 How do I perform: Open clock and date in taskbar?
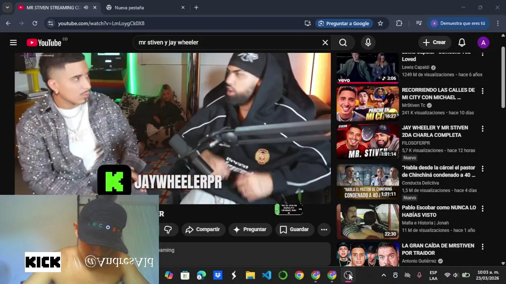coord(488,275)
